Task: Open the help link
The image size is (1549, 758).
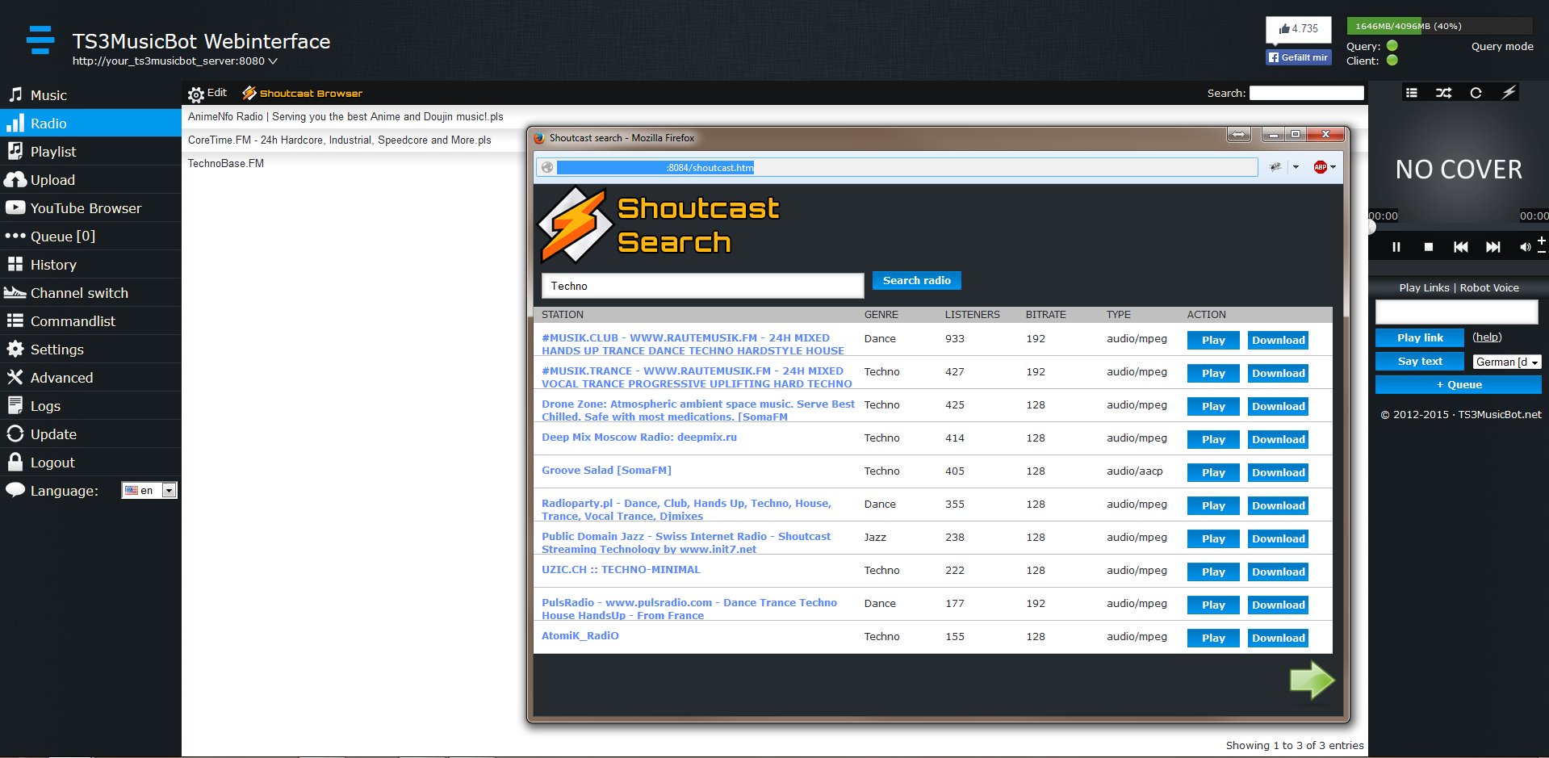Action: point(1487,337)
